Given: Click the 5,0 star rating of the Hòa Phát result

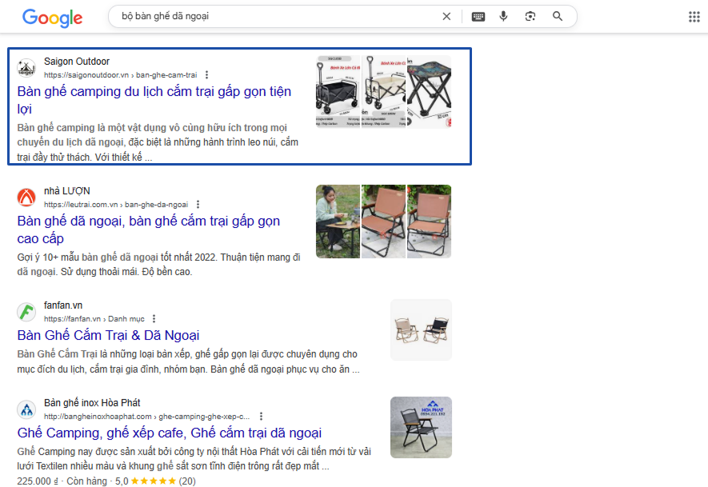Looking at the screenshot, I should point(155,481).
